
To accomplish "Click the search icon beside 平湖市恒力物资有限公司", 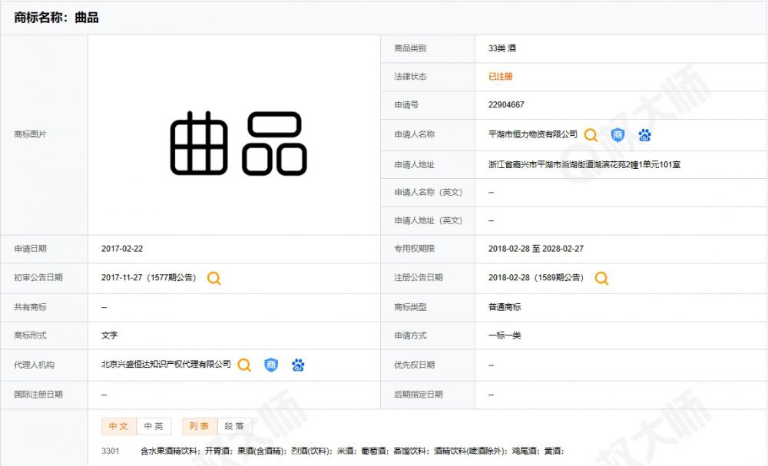I will point(591,134).
